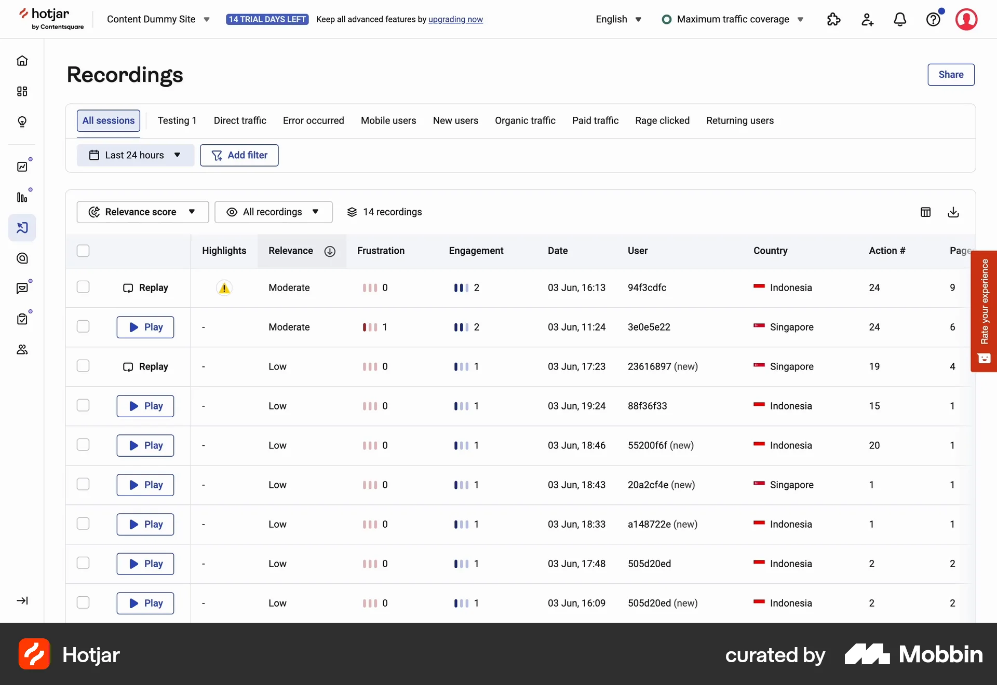Open notifications bell in top bar
997x685 pixels.
(x=900, y=19)
